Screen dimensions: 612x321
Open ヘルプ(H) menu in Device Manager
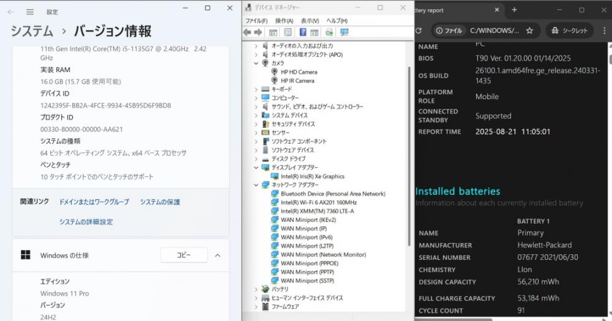click(x=337, y=21)
